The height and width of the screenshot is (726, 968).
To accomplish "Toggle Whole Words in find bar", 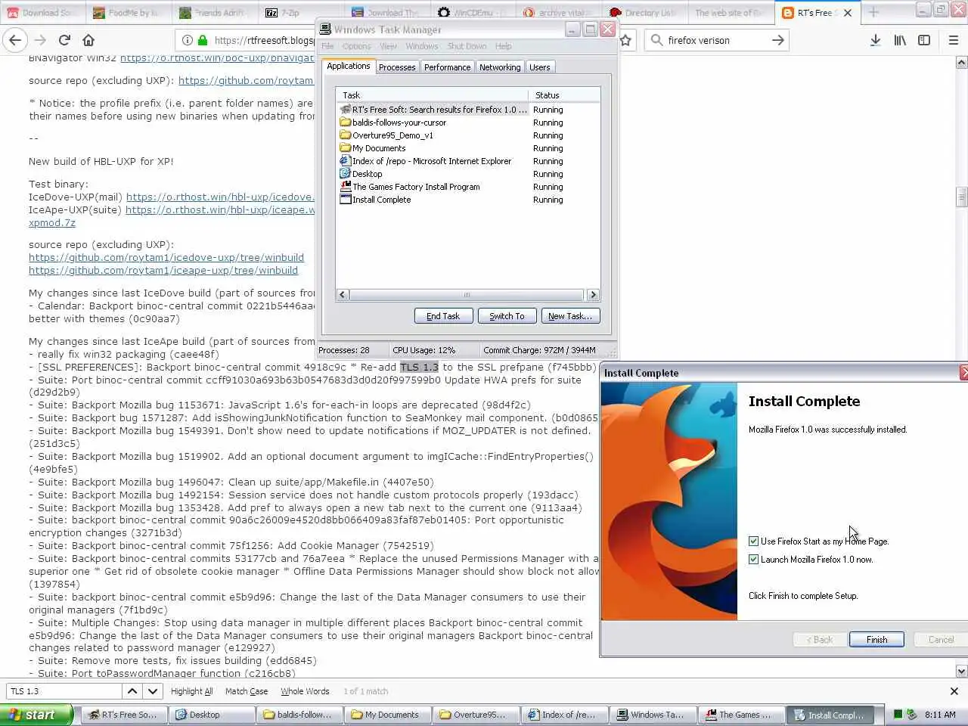I will pos(305,691).
